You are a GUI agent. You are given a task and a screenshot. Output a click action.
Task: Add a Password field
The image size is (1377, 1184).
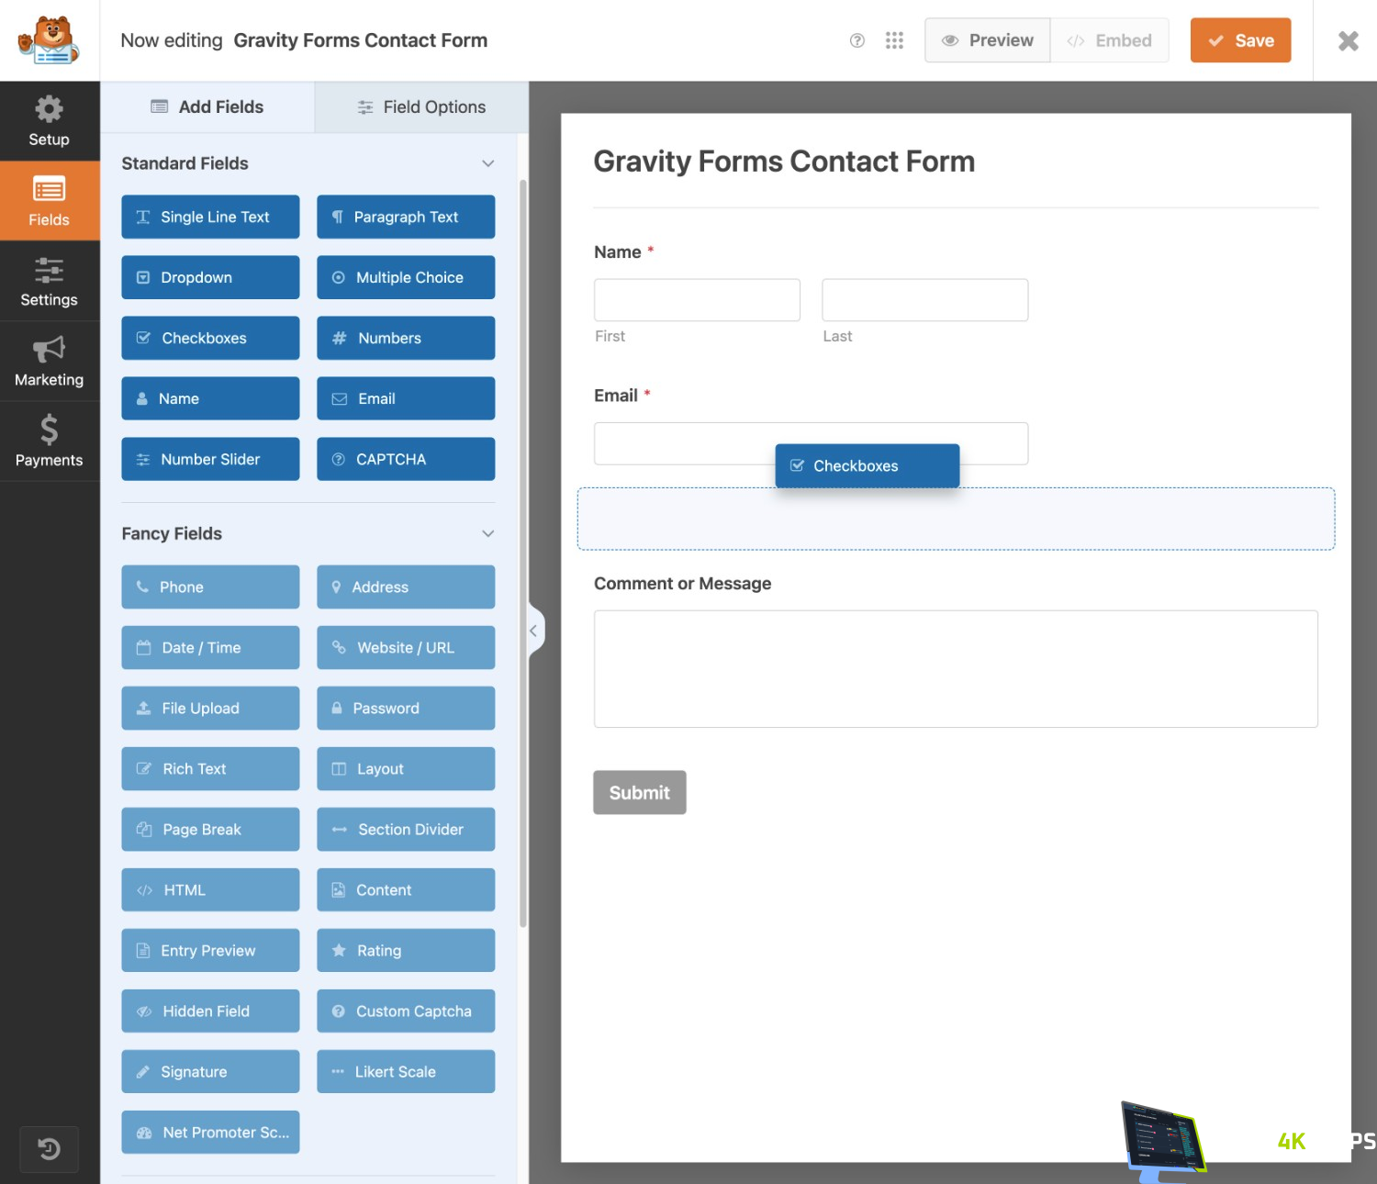coord(406,709)
